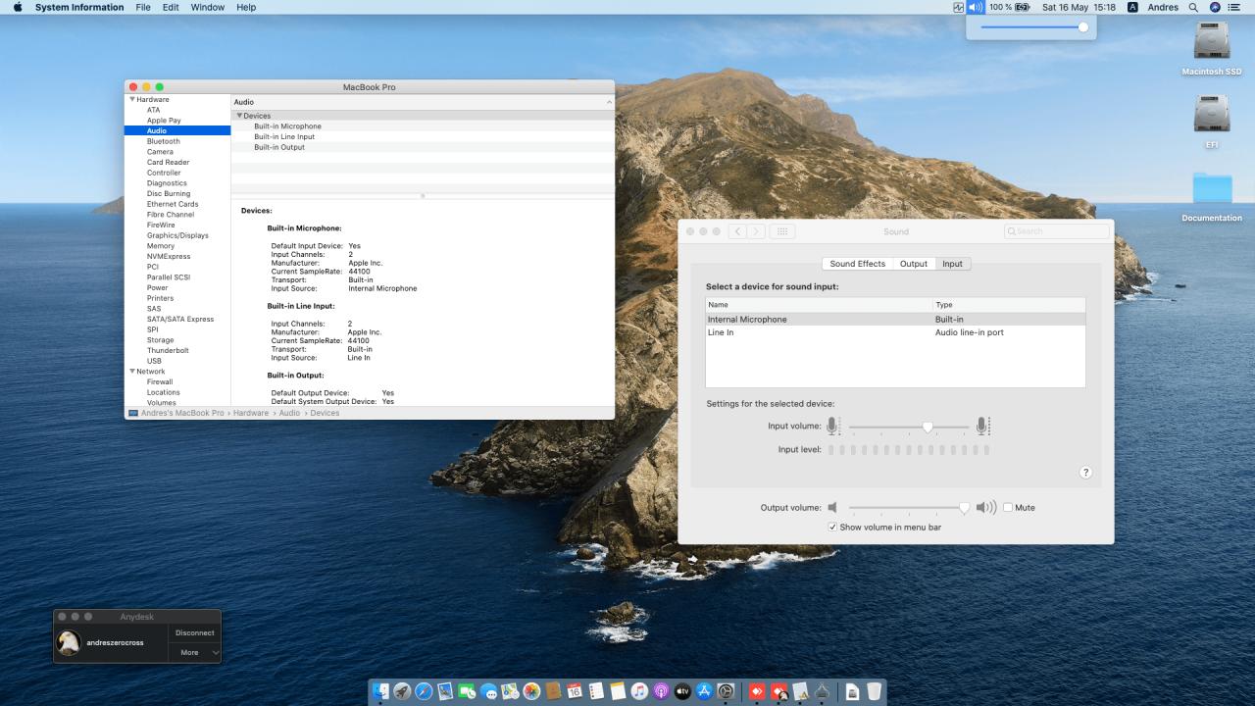Viewport: 1255px width, 706px height.
Task: Collapse the Devices disclosure triangle
Action: (239, 116)
